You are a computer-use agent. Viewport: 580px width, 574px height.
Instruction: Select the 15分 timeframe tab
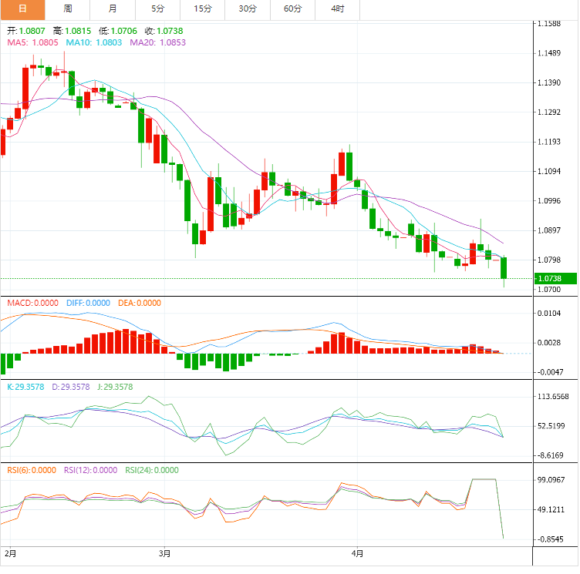click(203, 9)
